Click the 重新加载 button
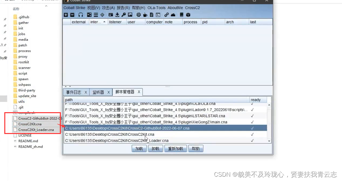Image resolution: width=342 pixels, height=181 pixels. (176, 149)
